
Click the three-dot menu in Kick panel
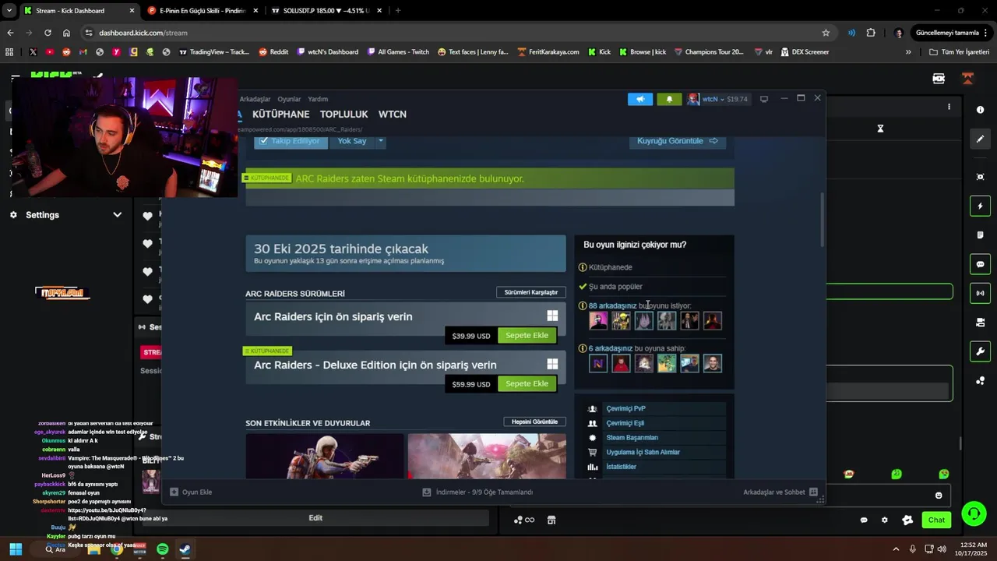point(949,107)
